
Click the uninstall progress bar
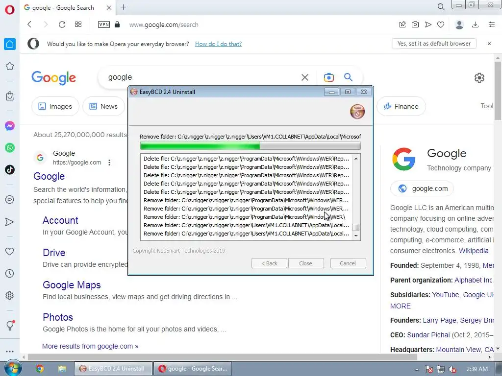click(x=251, y=146)
